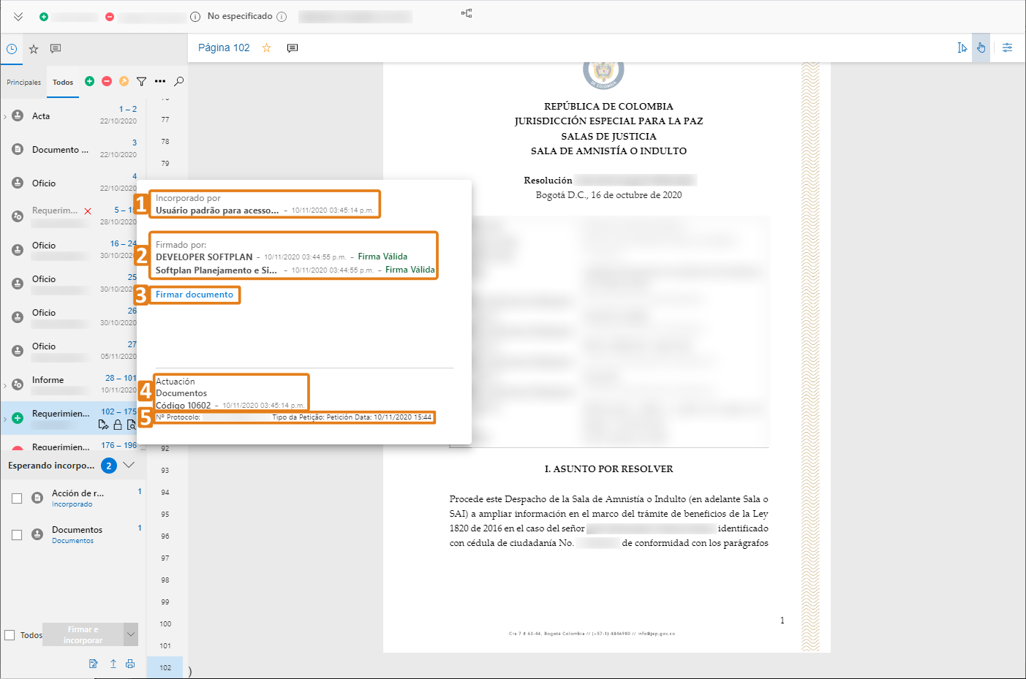Collapse the header with the double chevron
Image resolution: width=1026 pixels, height=679 pixels.
pyautogui.click(x=18, y=16)
